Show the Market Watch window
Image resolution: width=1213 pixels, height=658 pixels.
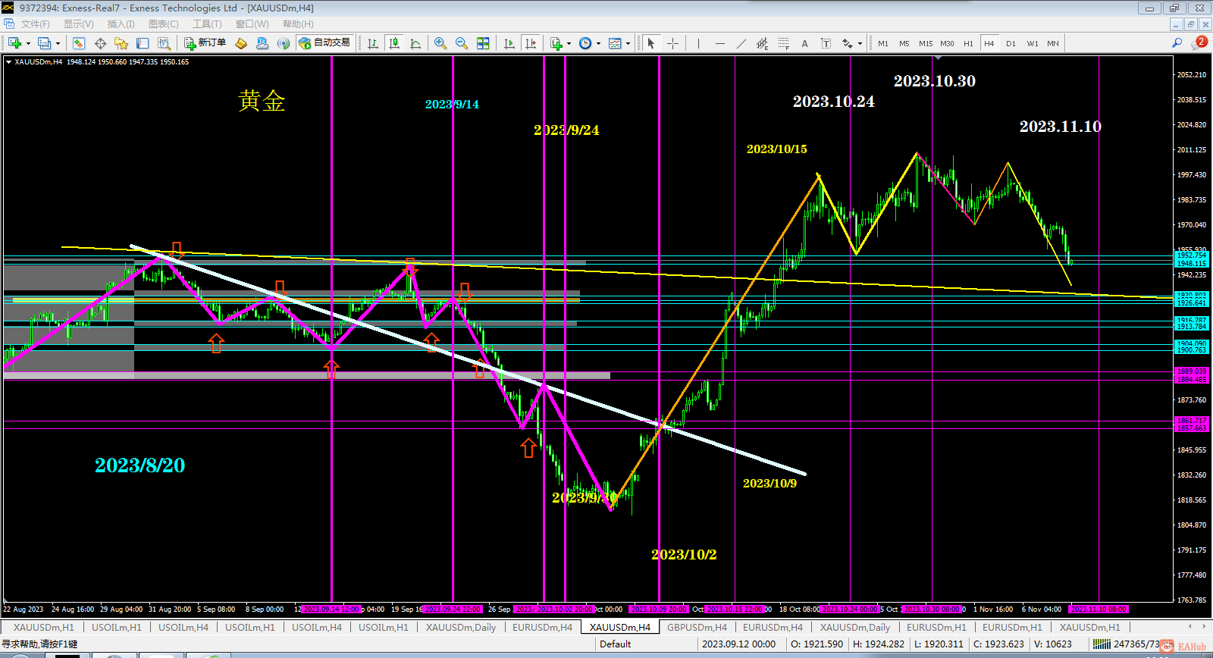pos(79,43)
